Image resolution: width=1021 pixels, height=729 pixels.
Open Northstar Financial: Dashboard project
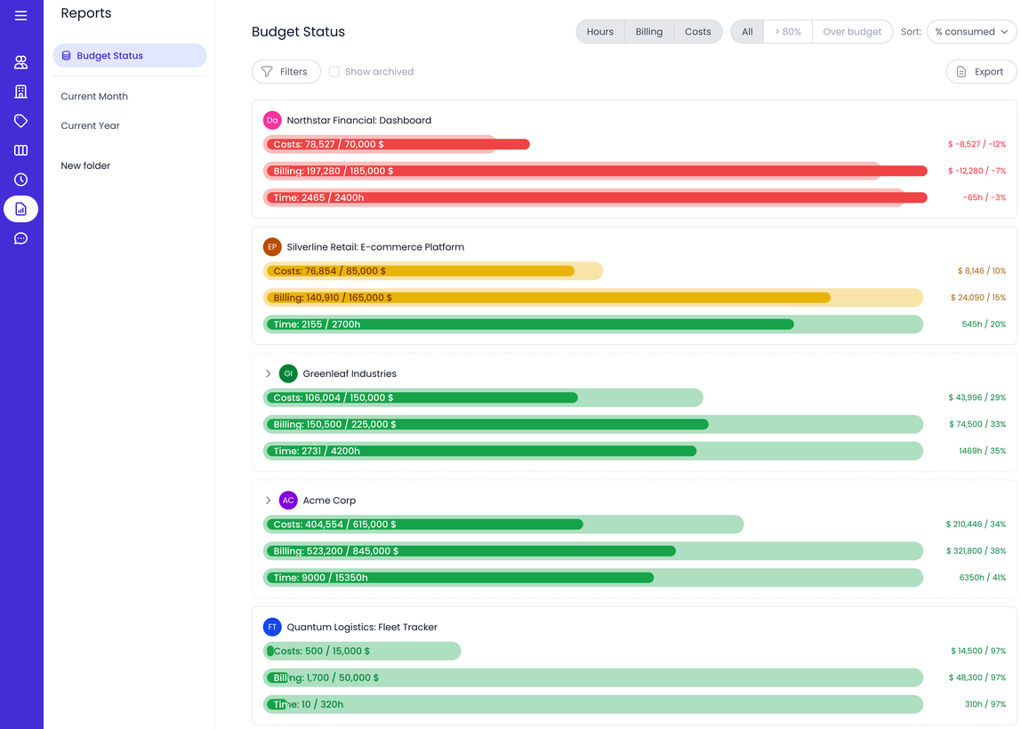[x=358, y=120]
